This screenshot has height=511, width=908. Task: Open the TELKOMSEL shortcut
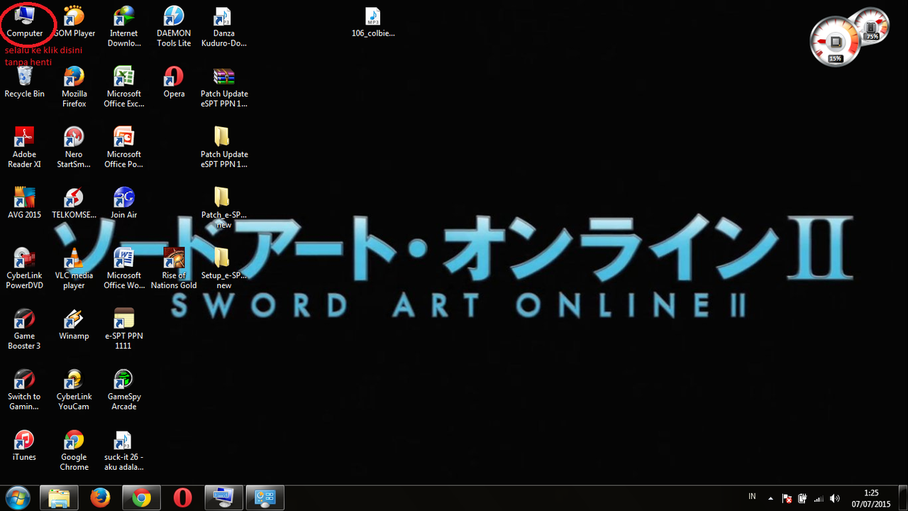click(74, 202)
